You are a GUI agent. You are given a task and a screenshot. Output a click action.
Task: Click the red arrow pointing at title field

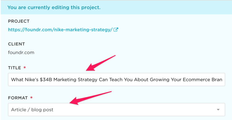click(101, 63)
